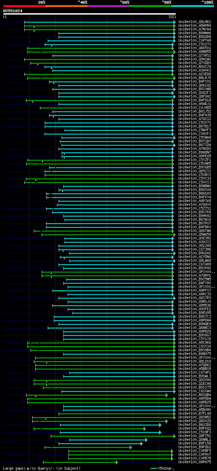The image size is (217, 471).
Task: Open the UniRef100_A7NYA4 hit label
Action: (195, 29)
